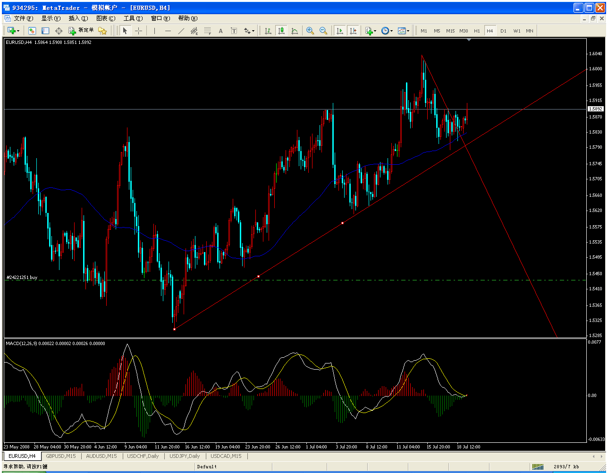Select the Fibonacci retracement tool
Screen dimensions: 608x473
tap(207, 31)
